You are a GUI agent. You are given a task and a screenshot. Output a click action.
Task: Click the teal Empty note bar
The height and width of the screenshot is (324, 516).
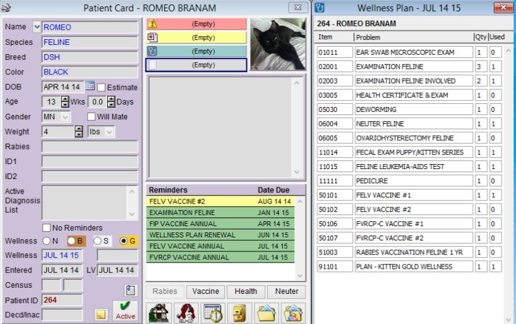[x=196, y=51]
